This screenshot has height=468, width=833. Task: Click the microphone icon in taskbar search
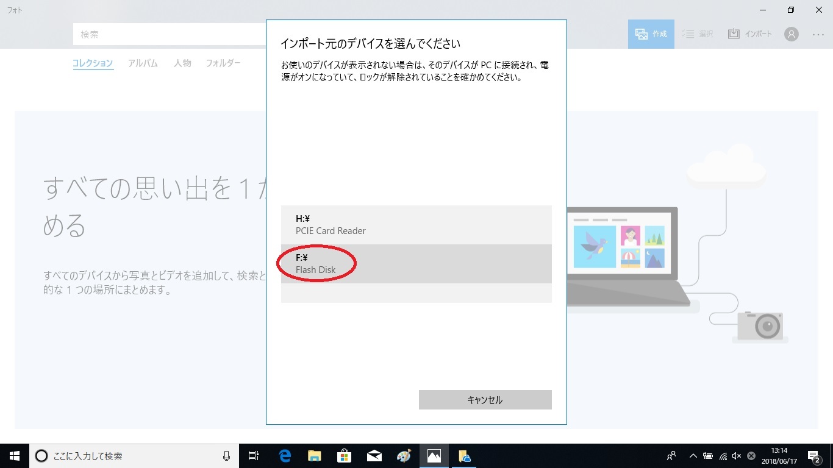coord(227,456)
